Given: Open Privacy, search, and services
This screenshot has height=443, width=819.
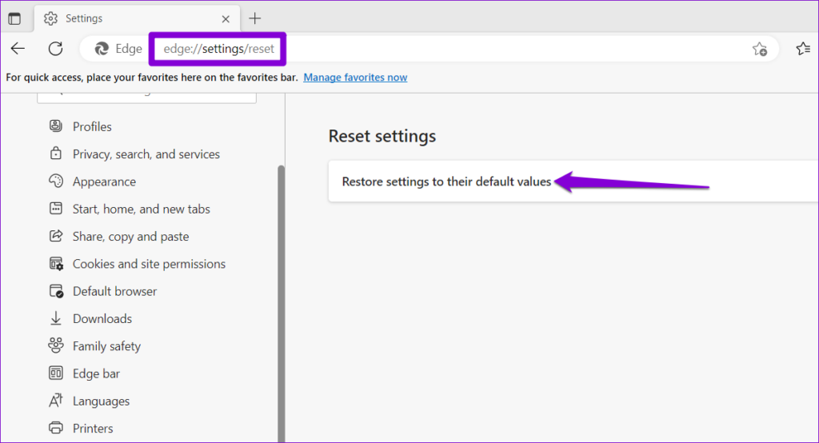Looking at the screenshot, I should [x=146, y=154].
